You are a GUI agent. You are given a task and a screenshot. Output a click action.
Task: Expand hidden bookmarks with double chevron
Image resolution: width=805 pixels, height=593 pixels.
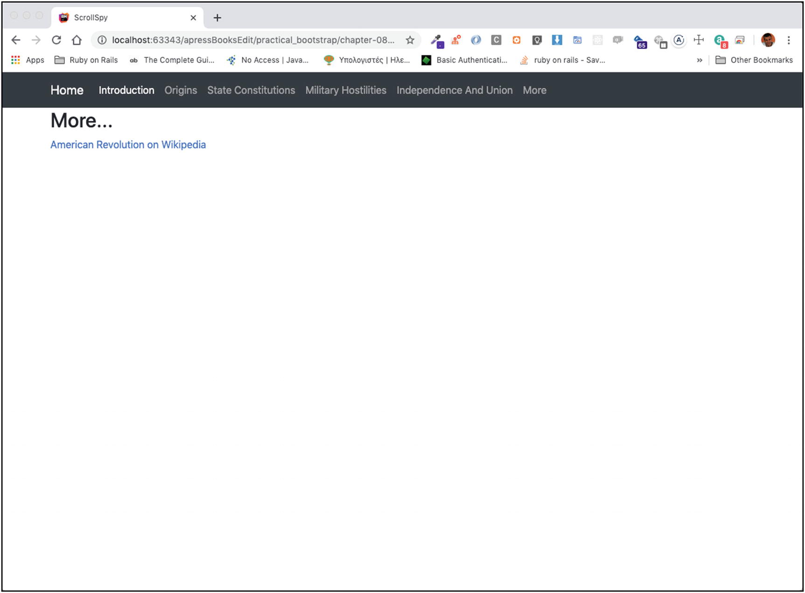(699, 60)
